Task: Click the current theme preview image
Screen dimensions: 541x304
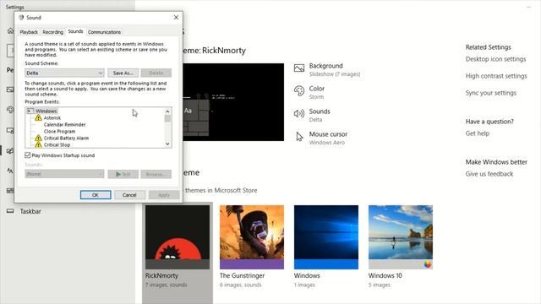Action: pos(233,102)
